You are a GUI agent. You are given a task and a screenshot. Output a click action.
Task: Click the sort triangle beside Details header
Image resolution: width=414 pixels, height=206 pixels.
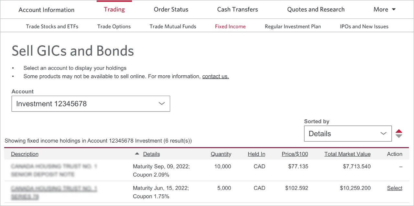tap(137, 154)
